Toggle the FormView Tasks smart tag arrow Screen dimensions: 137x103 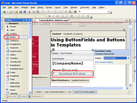[93, 50]
